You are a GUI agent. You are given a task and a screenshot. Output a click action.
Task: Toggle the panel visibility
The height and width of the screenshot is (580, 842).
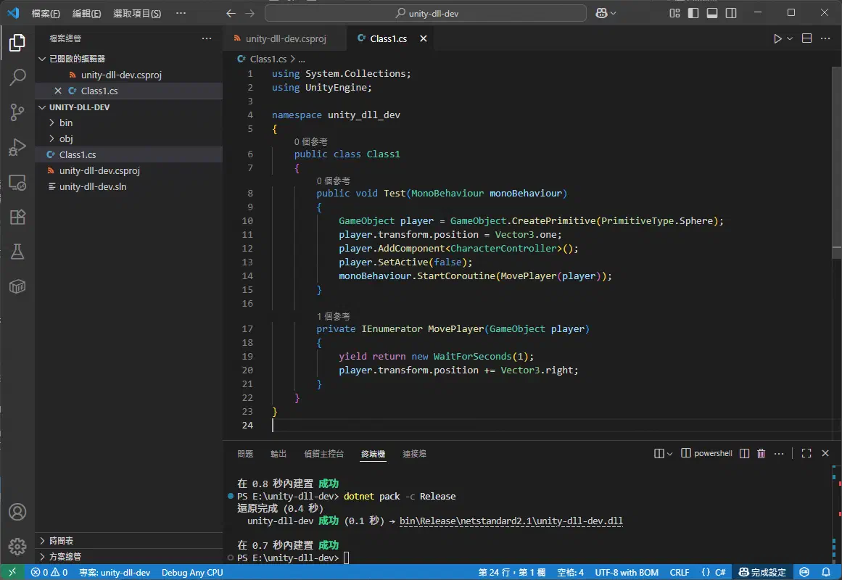pyautogui.click(x=712, y=13)
